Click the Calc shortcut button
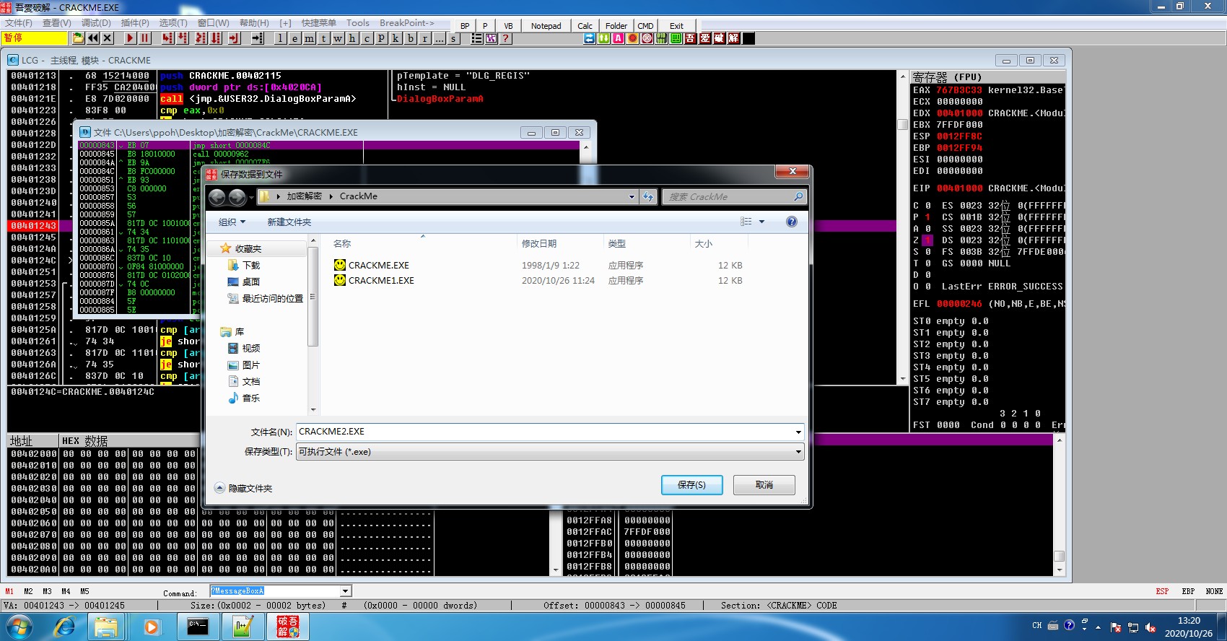Viewport: 1227px width, 641px height. pyautogui.click(x=585, y=26)
